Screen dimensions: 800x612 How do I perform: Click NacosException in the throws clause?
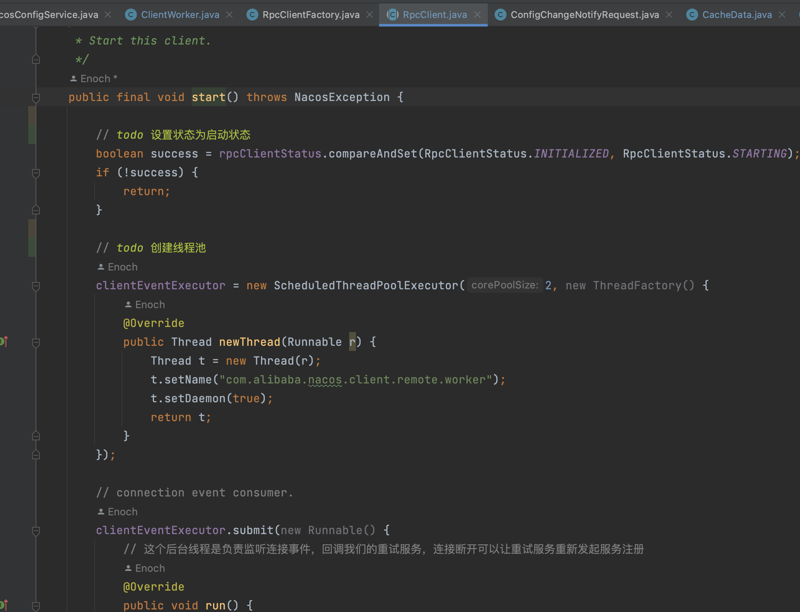point(342,97)
